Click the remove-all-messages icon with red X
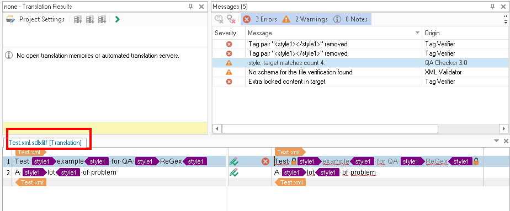 (231, 19)
